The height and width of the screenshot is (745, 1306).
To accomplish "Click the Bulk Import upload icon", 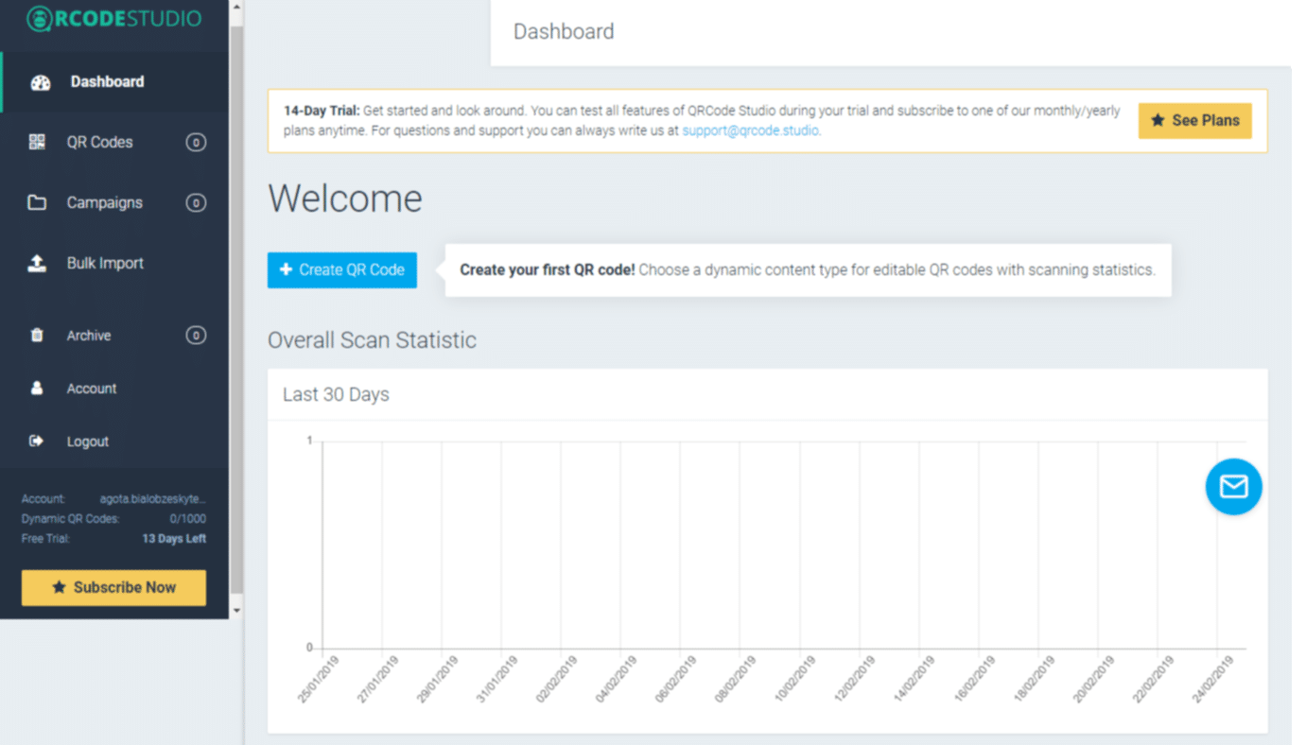I will [37, 264].
